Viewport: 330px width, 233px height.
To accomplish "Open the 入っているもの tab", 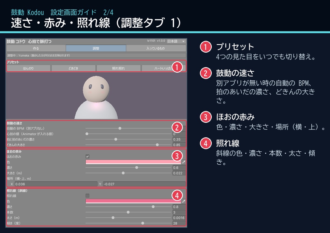I will (x=156, y=48).
